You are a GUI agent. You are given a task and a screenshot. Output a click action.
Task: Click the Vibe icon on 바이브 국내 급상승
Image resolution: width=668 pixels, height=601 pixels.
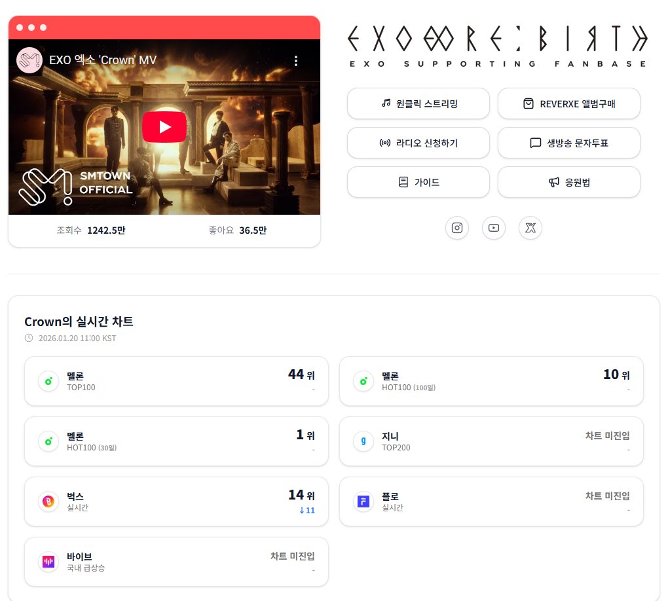click(48, 562)
